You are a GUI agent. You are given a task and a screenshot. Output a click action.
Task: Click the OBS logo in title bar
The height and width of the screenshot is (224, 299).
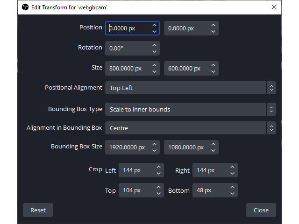coord(25,7)
